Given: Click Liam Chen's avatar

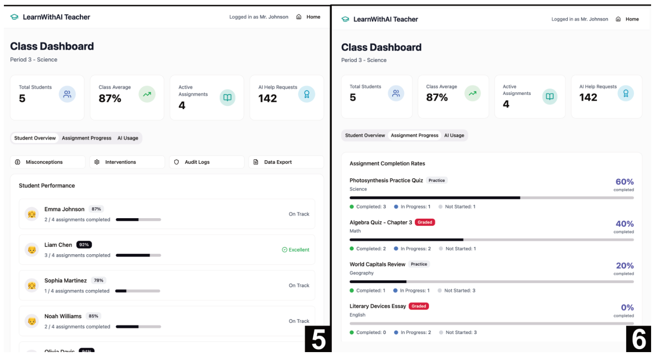Looking at the screenshot, I should [x=32, y=250].
